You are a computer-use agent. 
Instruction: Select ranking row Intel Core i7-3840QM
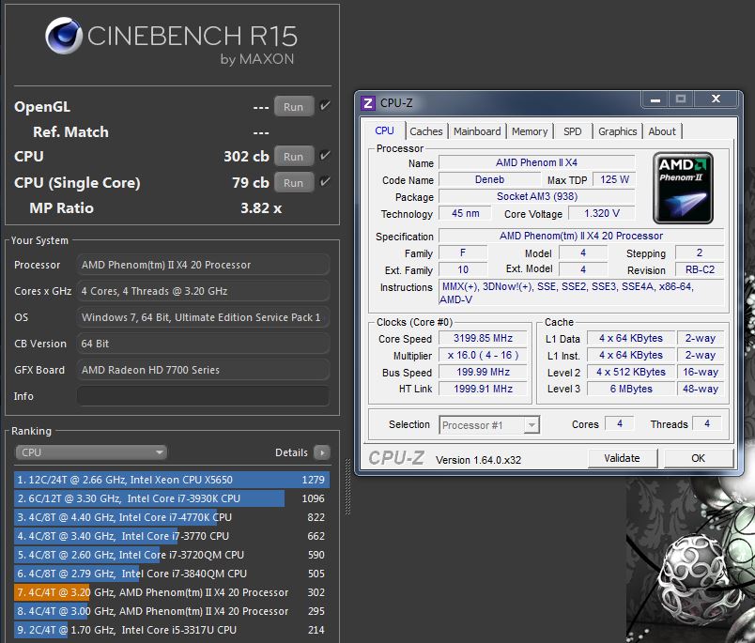tap(172, 574)
